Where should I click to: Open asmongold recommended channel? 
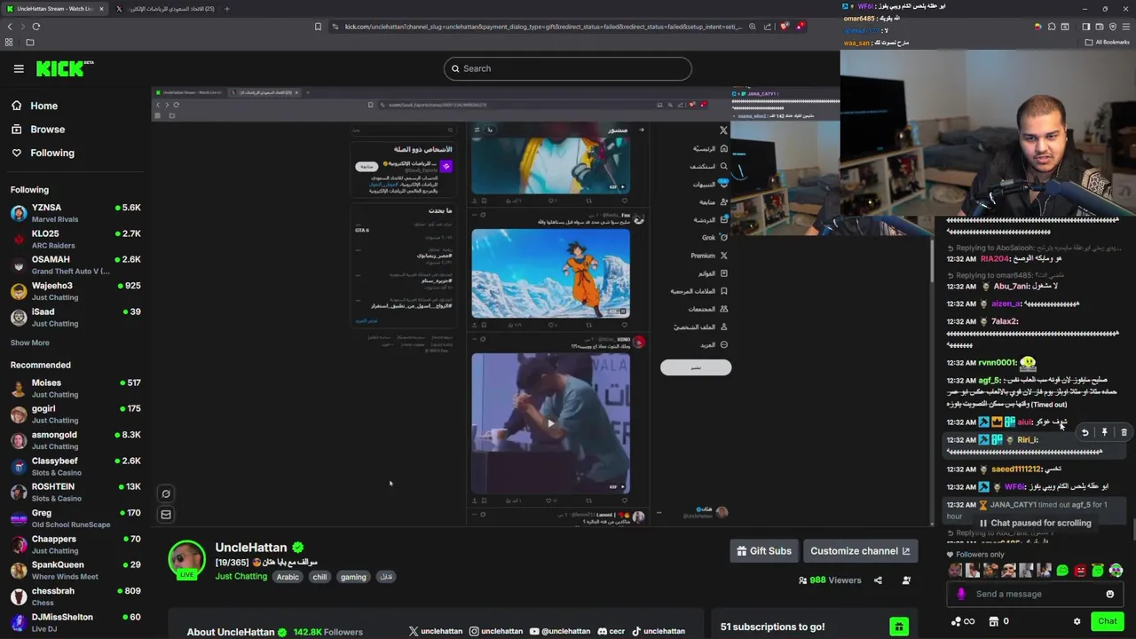coord(75,440)
